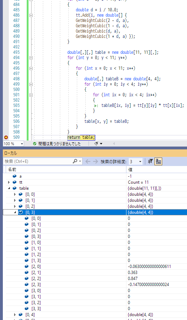
Task: Click the ローカル panel title bar
Action: point(95,153)
